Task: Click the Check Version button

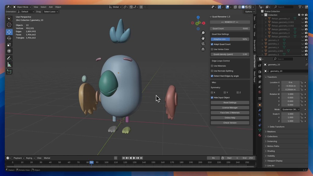Action: 230,123
